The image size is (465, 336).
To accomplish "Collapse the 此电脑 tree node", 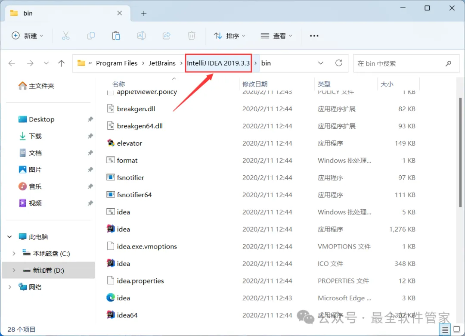I will click(x=9, y=236).
